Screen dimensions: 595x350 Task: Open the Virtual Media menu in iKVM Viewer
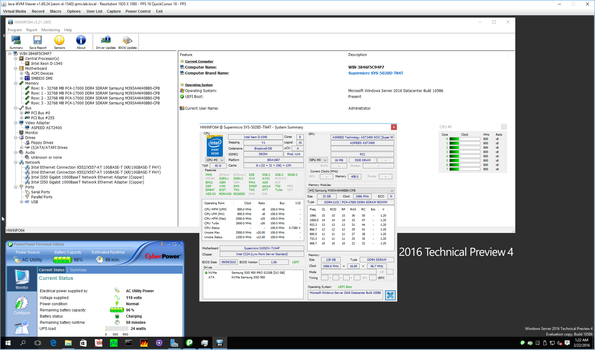(14, 11)
